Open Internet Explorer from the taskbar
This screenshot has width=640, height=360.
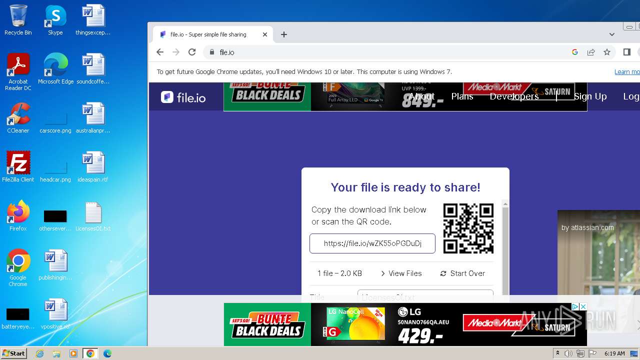point(39,353)
